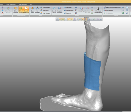The image size is (131, 112).
Task: Choose Refine Mesh
Action: coord(69,10)
